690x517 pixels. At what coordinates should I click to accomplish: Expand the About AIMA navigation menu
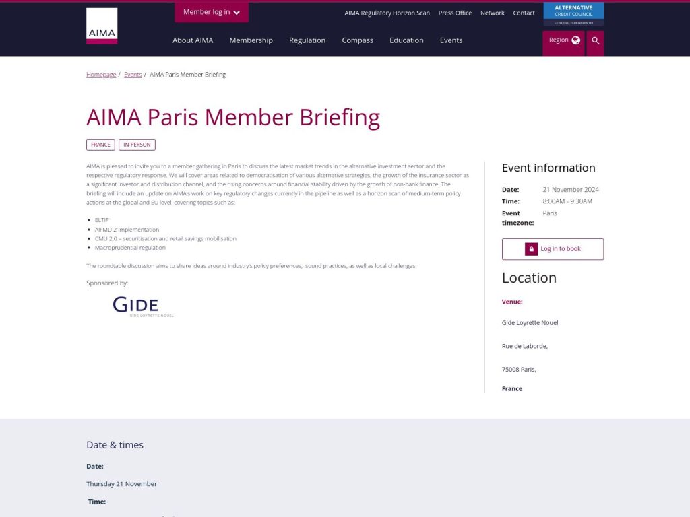click(x=193, y=40)
